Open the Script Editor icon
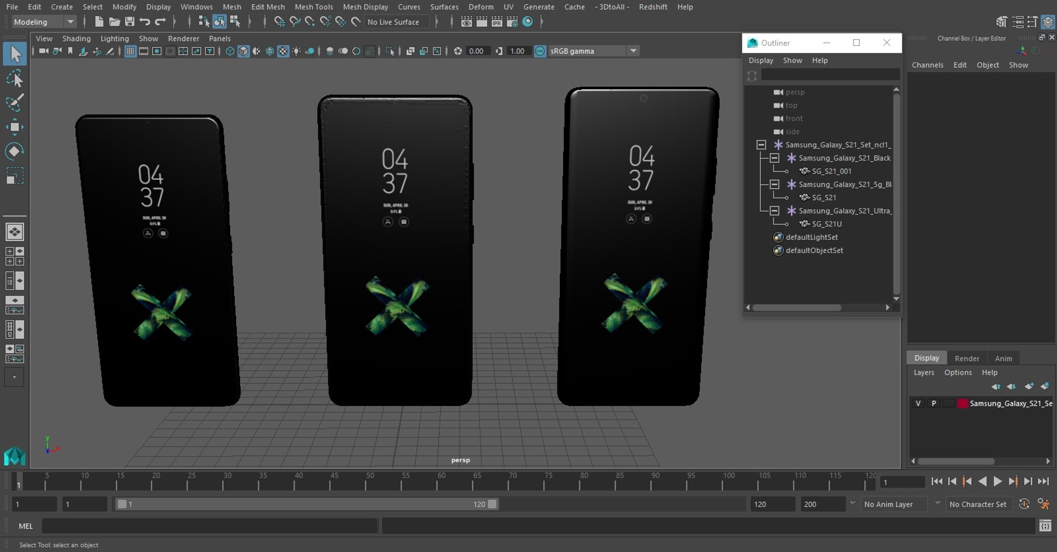The image size is (1057, 552). (x=1045, y=526)
